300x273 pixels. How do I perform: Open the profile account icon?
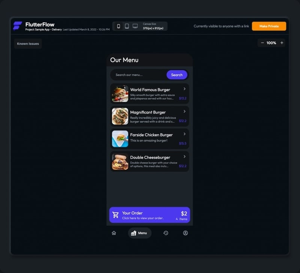185,233
